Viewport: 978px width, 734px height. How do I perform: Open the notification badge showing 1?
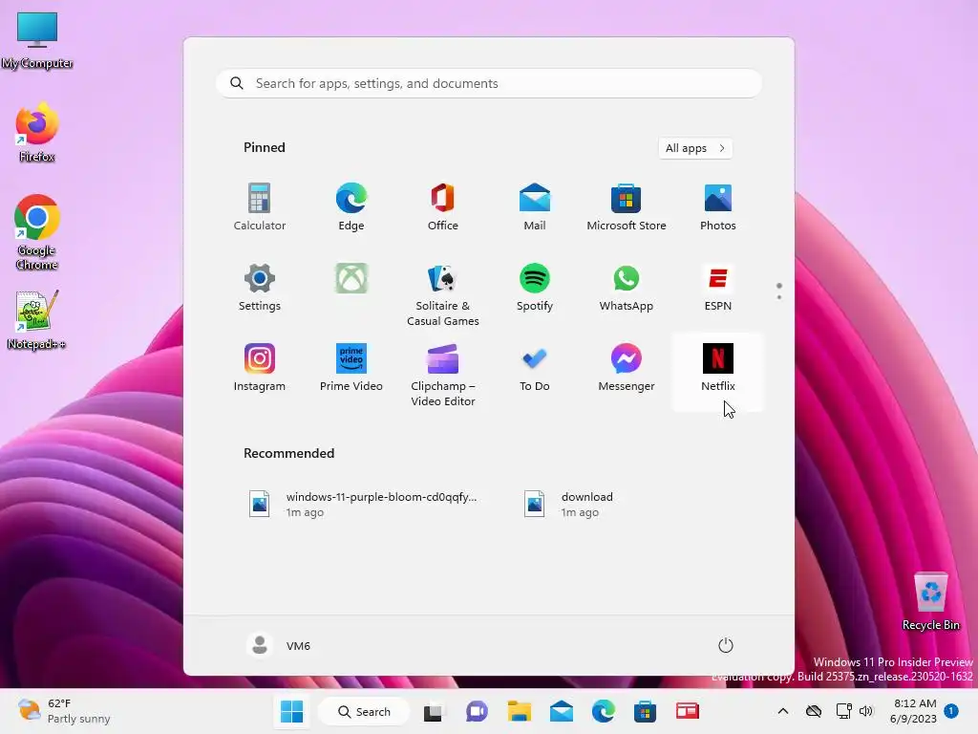(951, 711)
